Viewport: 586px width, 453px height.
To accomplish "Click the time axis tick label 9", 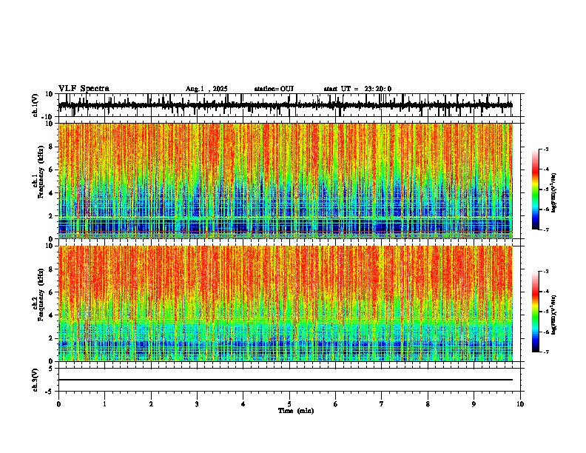I will (474, 404).
